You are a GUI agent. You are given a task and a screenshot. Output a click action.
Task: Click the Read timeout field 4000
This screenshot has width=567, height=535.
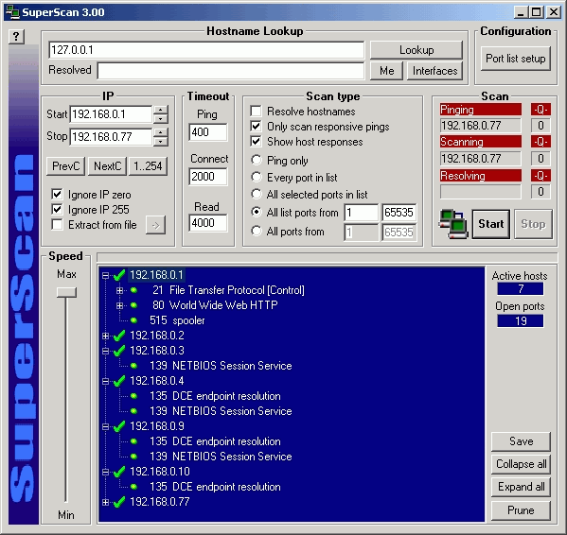coord(208,223)
